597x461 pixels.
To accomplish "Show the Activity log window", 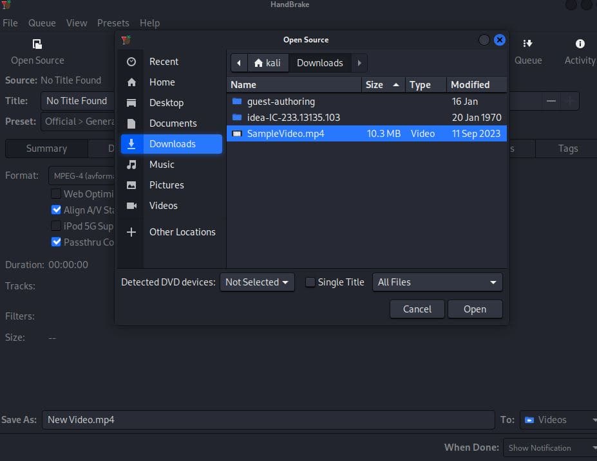I will click(x=578, y=51).
